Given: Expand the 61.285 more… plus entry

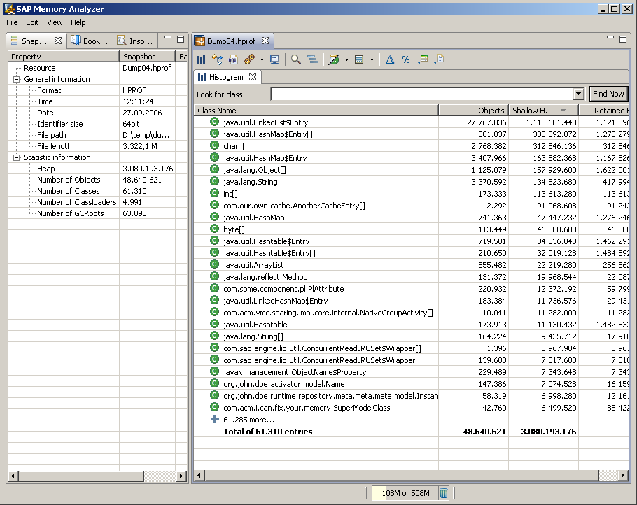Looking at the screenshot, I should click(x=214, y=420).
